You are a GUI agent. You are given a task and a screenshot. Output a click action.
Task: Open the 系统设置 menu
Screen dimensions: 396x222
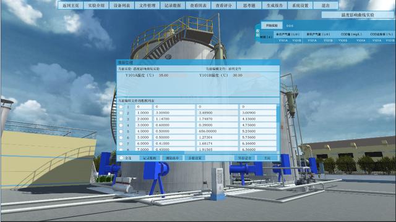[x=300, y=6]
